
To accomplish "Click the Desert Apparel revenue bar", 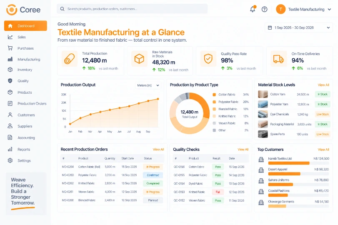I will pos(284,174).
